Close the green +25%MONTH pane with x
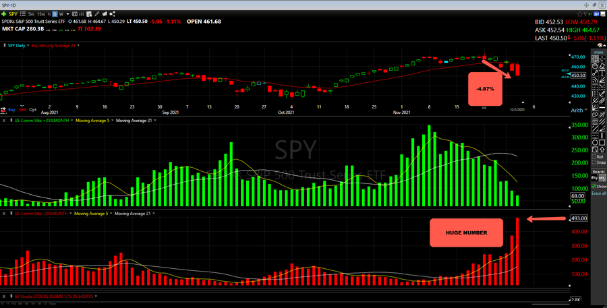This screenshot has width=607, height=308. pos(5,121)
